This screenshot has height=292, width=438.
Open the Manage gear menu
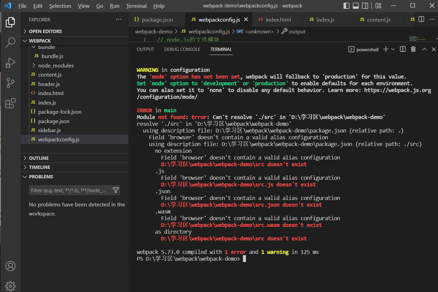10,286
